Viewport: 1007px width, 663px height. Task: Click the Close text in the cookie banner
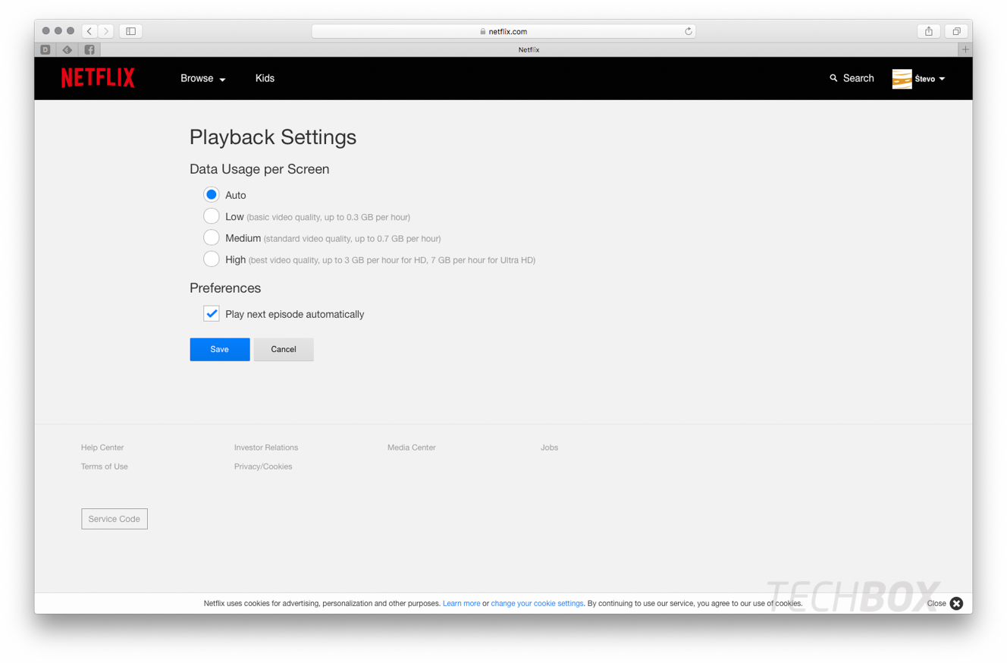pyautogui.click(x=936, y=604)
